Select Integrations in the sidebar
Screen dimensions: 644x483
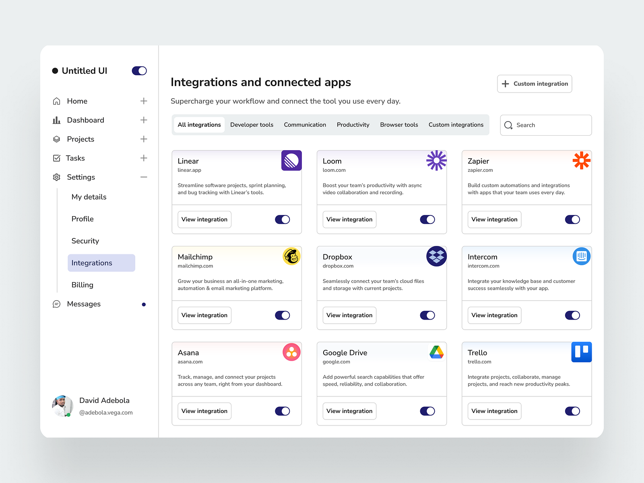[101, 263]
